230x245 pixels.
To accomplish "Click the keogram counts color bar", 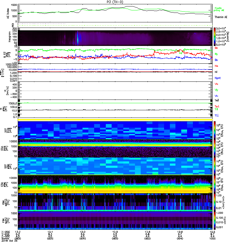I will [215, 37].
